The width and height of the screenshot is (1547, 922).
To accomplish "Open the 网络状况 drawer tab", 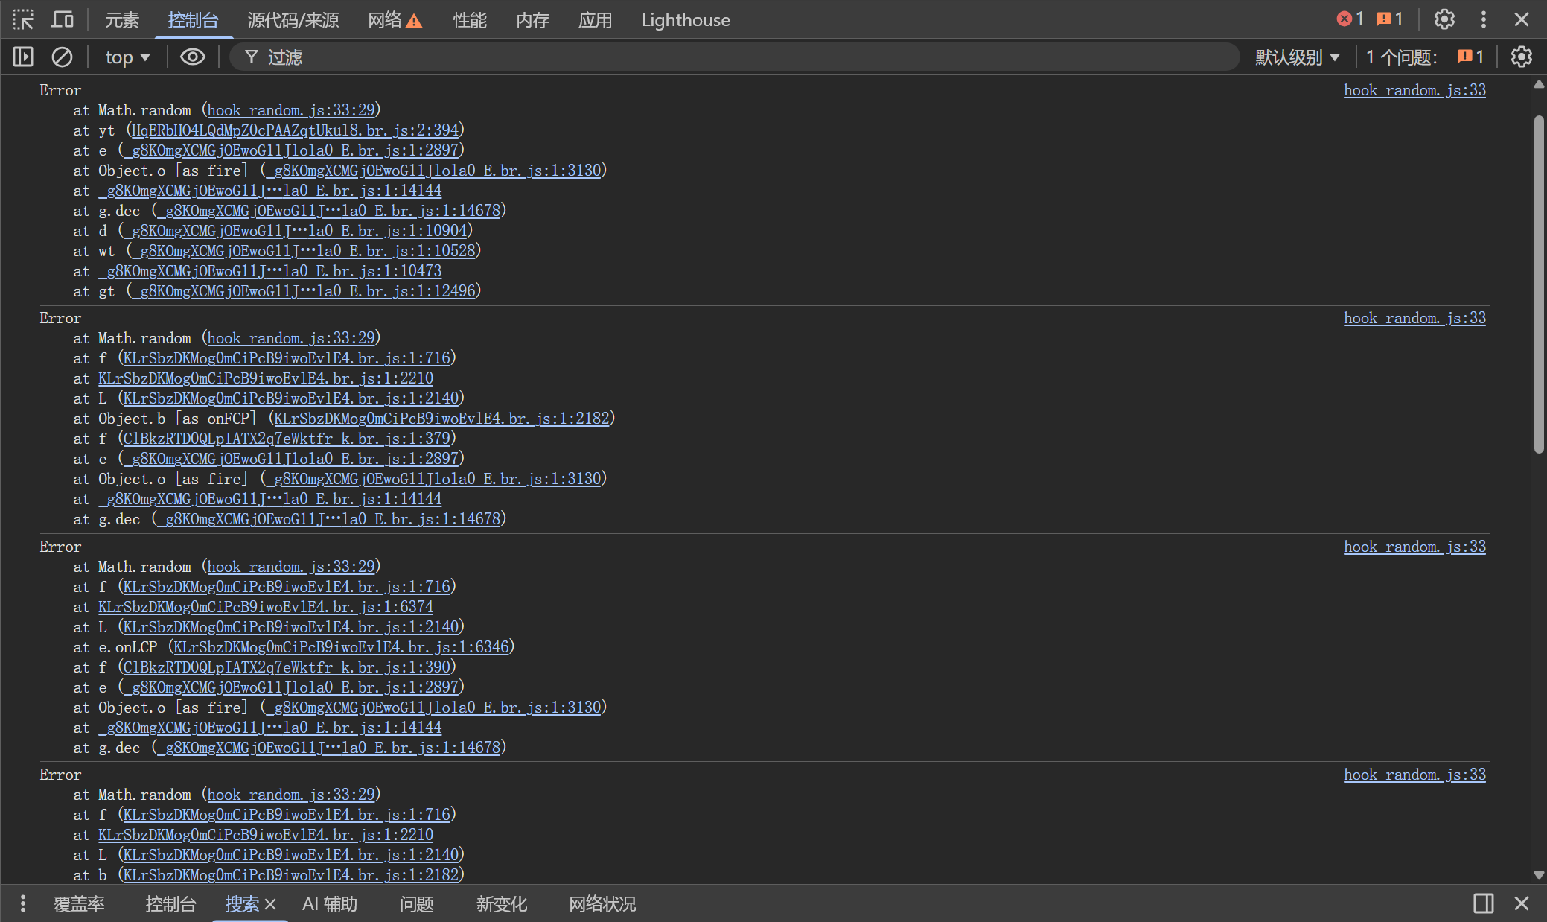I will click(602, 904).
